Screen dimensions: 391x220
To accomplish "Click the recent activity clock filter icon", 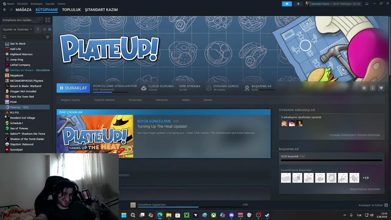I will [44, 29].
